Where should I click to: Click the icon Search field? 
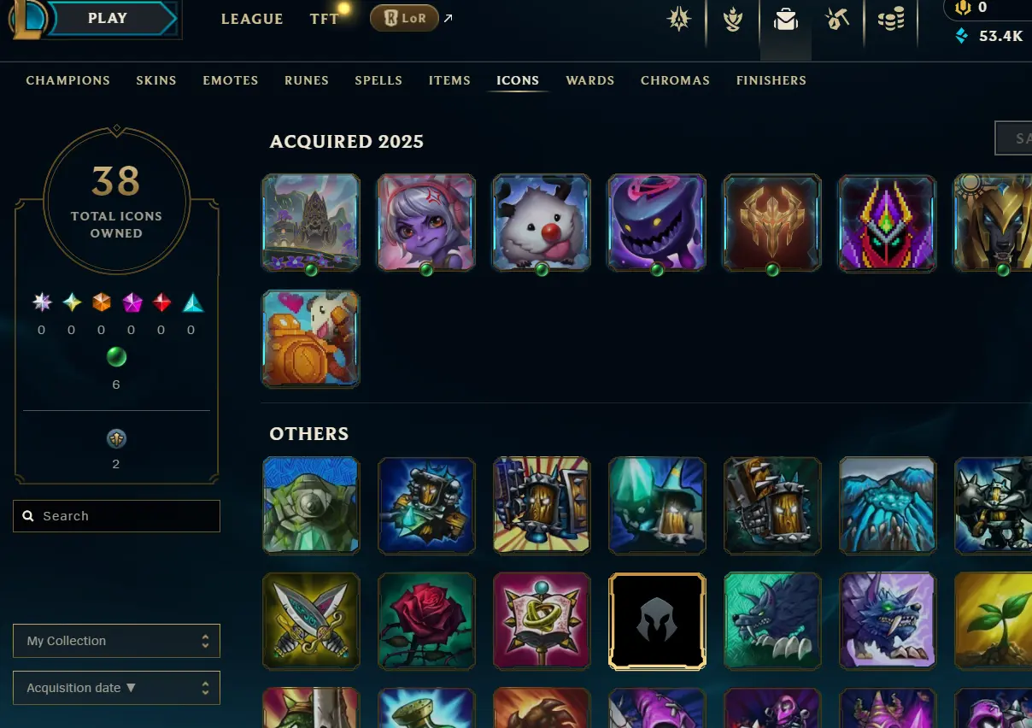[x=116, y=516]
